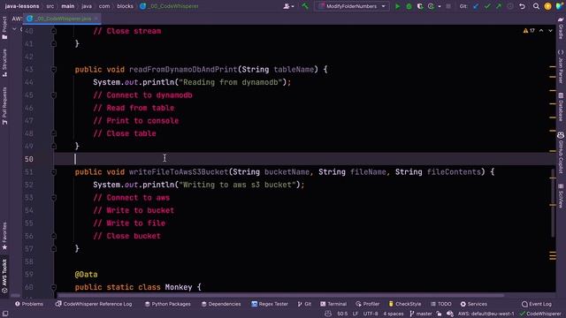The width and height of the screenshot is (566, 318).
Task: Open the Terminal tab
Action: pos(333,304)
